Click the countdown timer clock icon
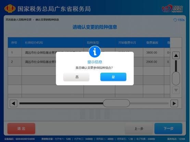 pos(175,20)
